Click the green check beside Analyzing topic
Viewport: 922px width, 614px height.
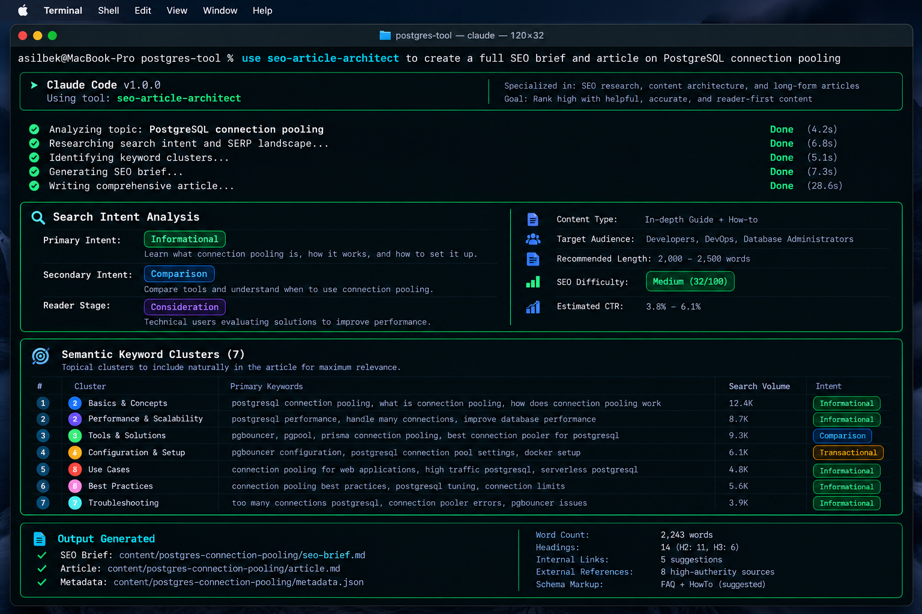pos(34,129)
